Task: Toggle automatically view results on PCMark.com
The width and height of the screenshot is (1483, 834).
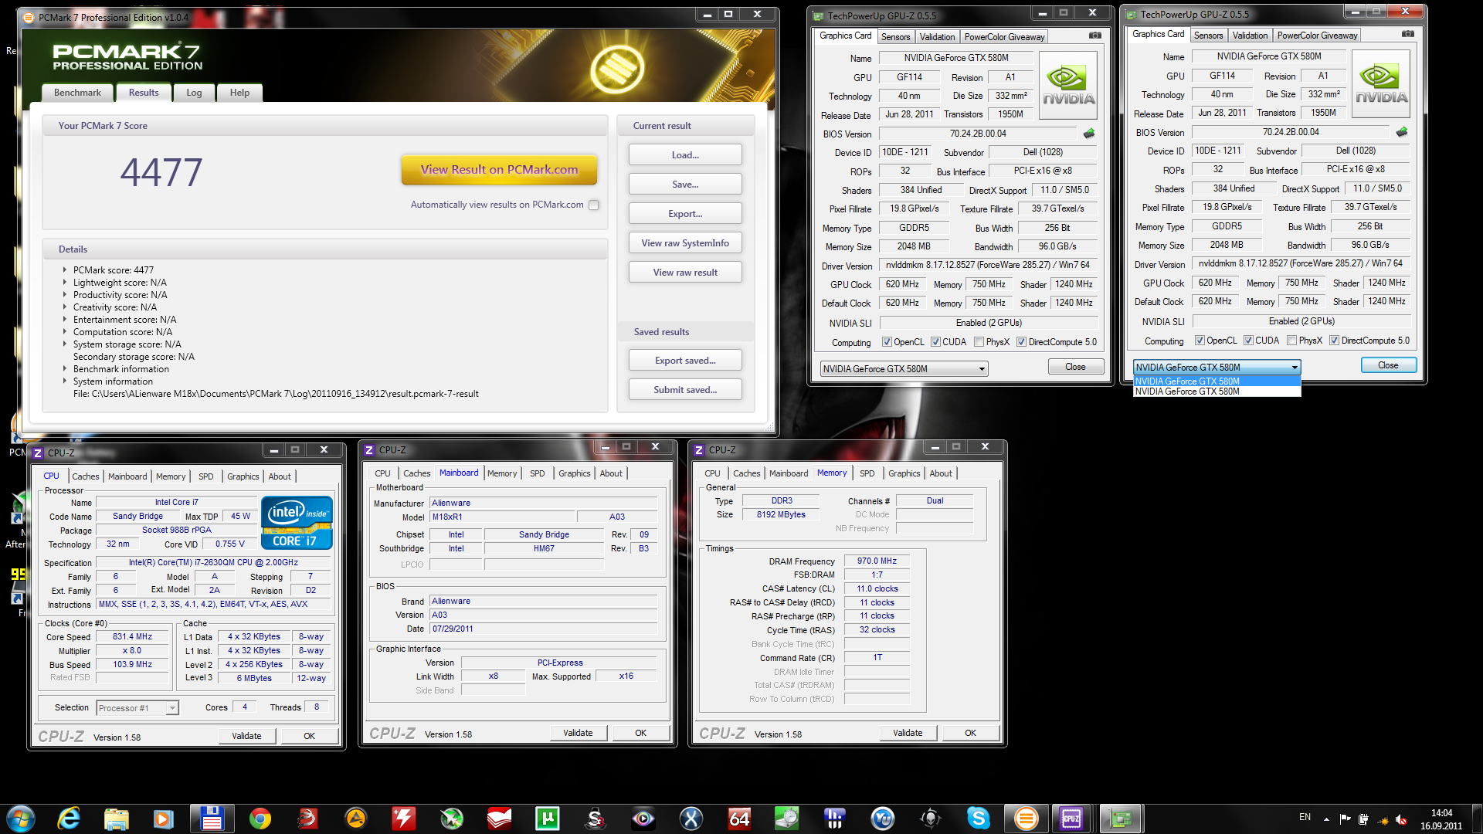Action: point(594,205)
